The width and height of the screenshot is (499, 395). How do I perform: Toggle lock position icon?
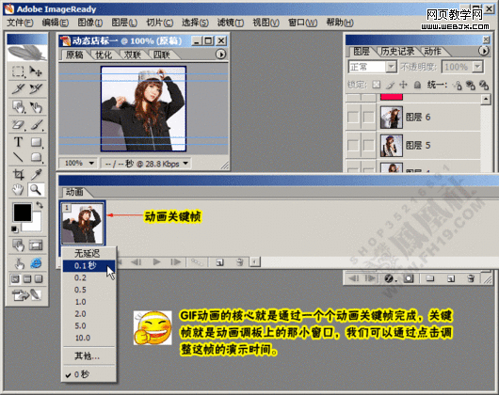[403, 85]
